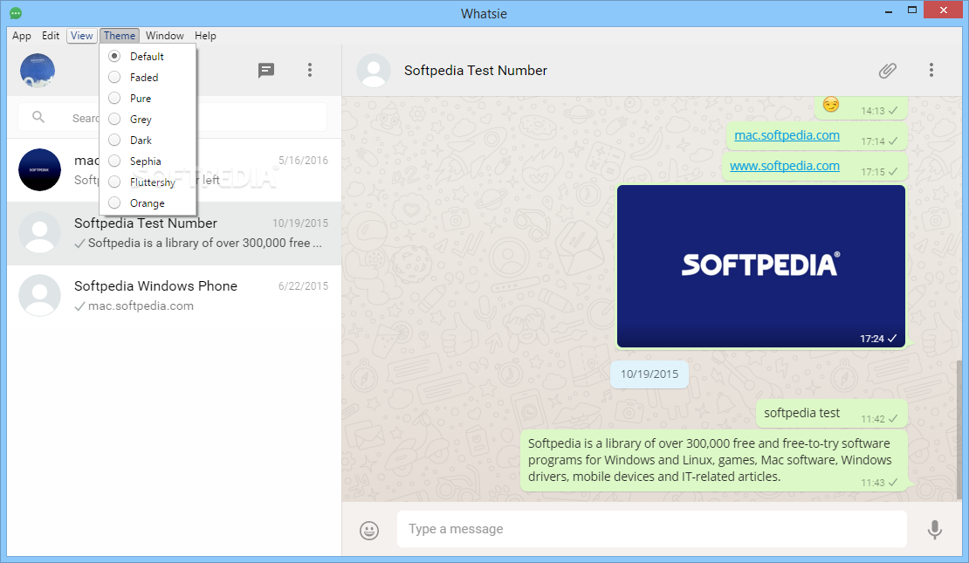Open the View menu

(x=81, y=36)
